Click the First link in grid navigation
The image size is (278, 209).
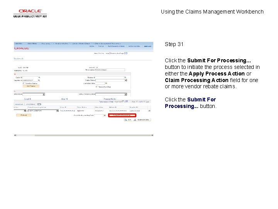[133, 102]
